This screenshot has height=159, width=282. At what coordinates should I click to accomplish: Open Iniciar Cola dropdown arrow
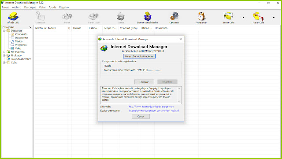(243, 18)
